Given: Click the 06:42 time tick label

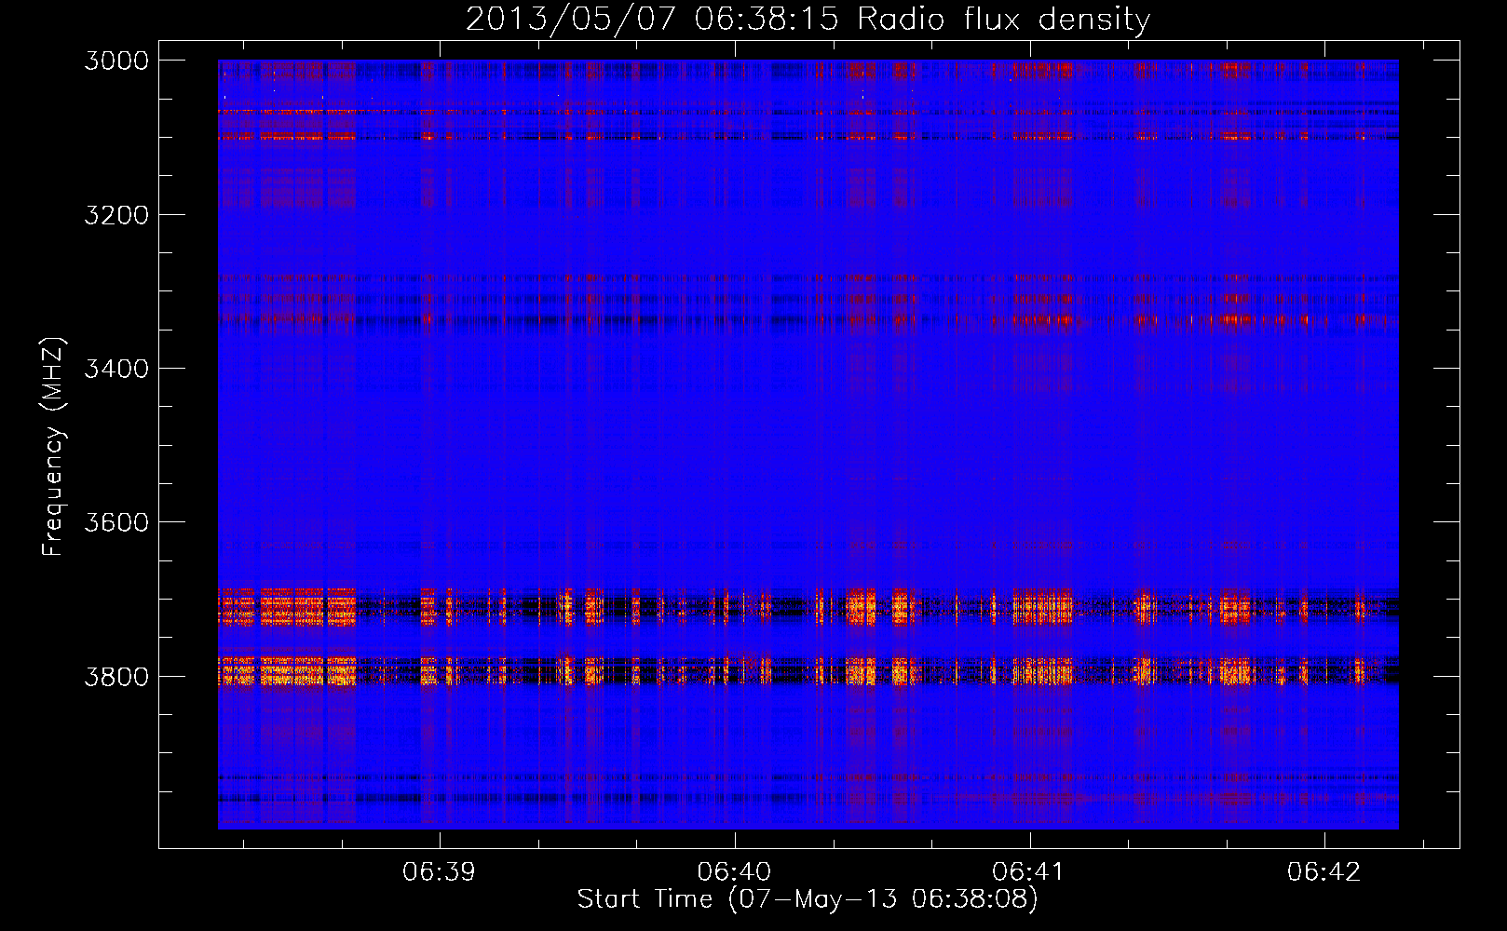Looking at the screenshot, I should click(x=1324, y=871).
